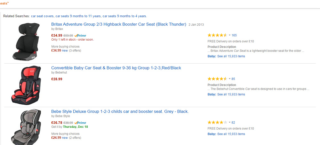Open 'See all 15,933 items' under Bebehut listing
Image resolution: width=320 pixels, height=145 pixels.
click(x=231, y=94)
